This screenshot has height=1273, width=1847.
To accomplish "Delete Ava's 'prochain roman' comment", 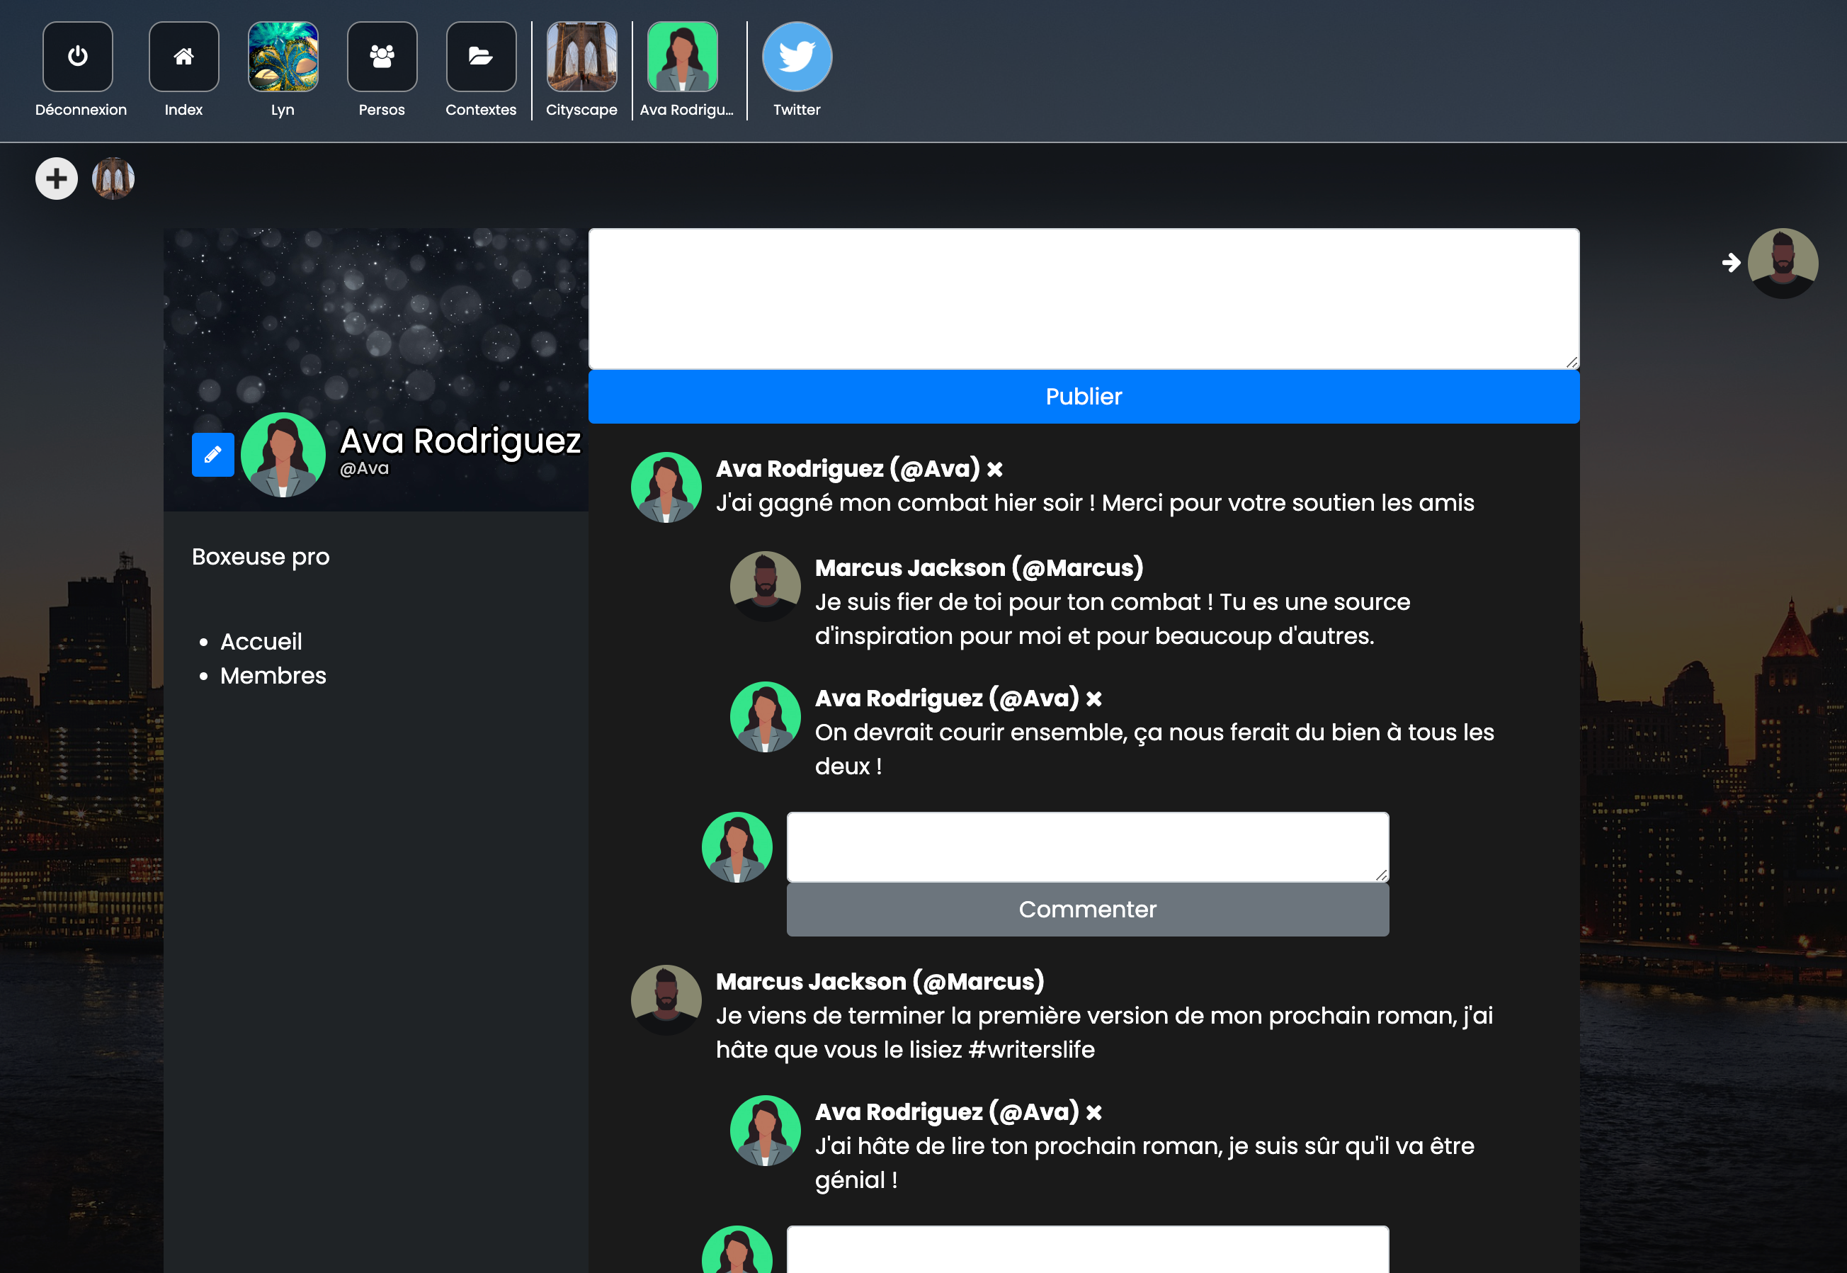I will [x=1093, y=1113].
